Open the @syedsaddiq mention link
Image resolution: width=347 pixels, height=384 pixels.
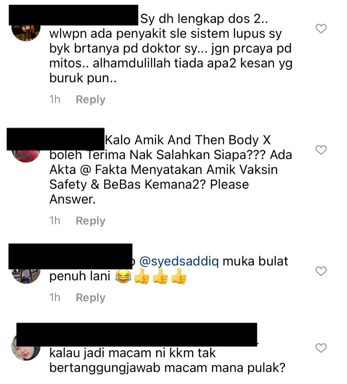pos(179,261)
